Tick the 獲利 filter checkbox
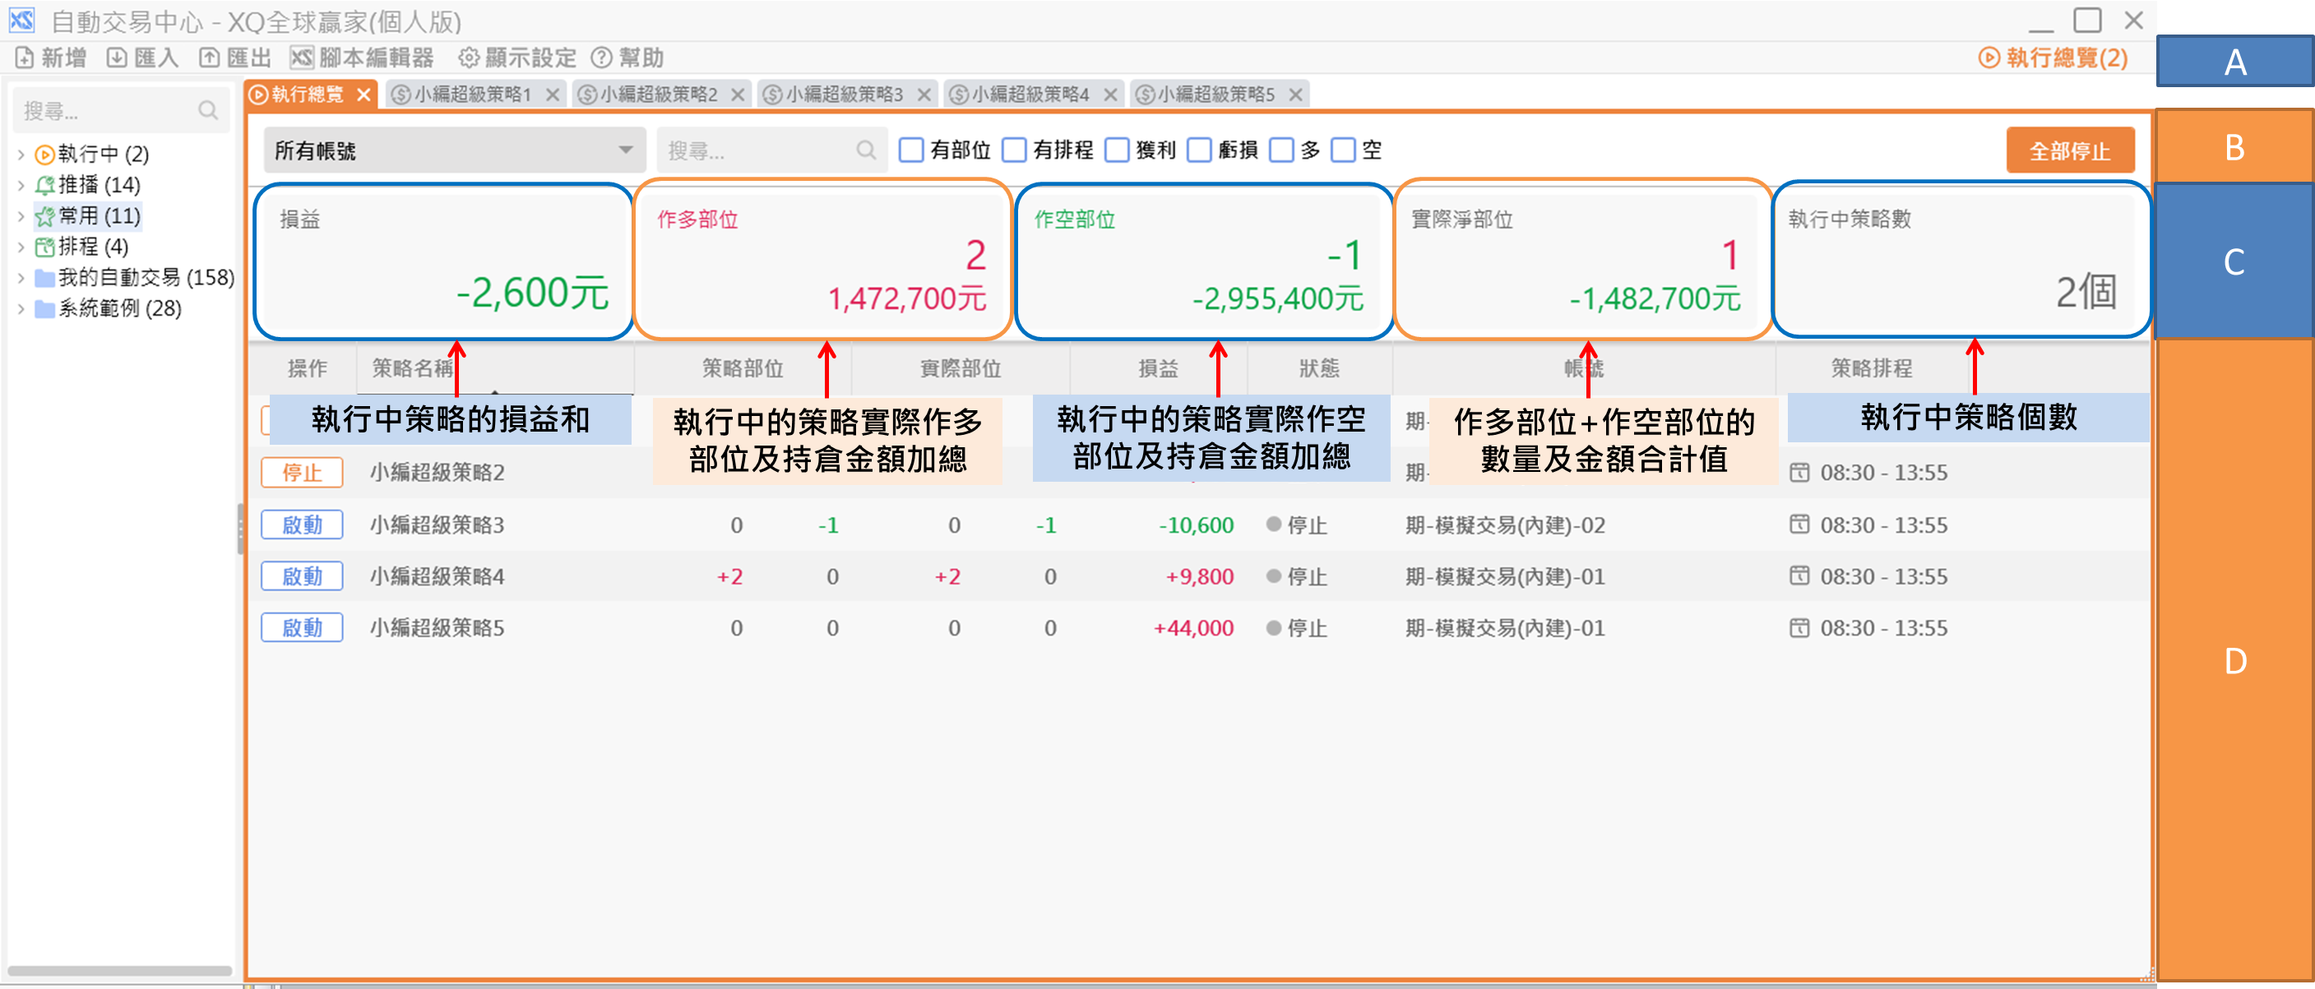 (x=1117, y=150)
